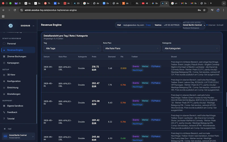Open the tab search dropdown arrow

[x=224, y=3]
